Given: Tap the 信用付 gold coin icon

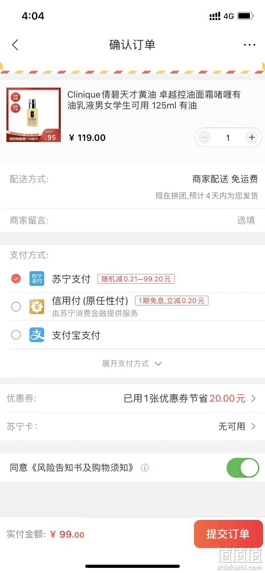Looking at the screenshot, I should coord(37,307).
